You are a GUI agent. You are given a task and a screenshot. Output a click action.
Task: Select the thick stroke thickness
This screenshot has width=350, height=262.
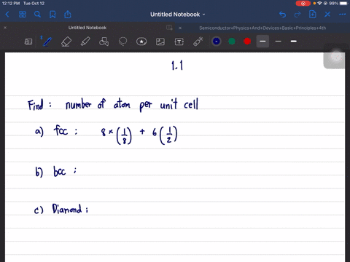(x=294, y=41)
